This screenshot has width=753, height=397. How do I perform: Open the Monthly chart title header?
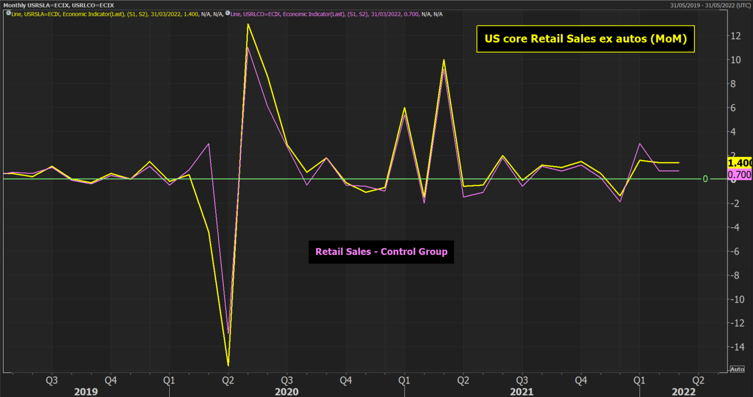coord(59,5)
